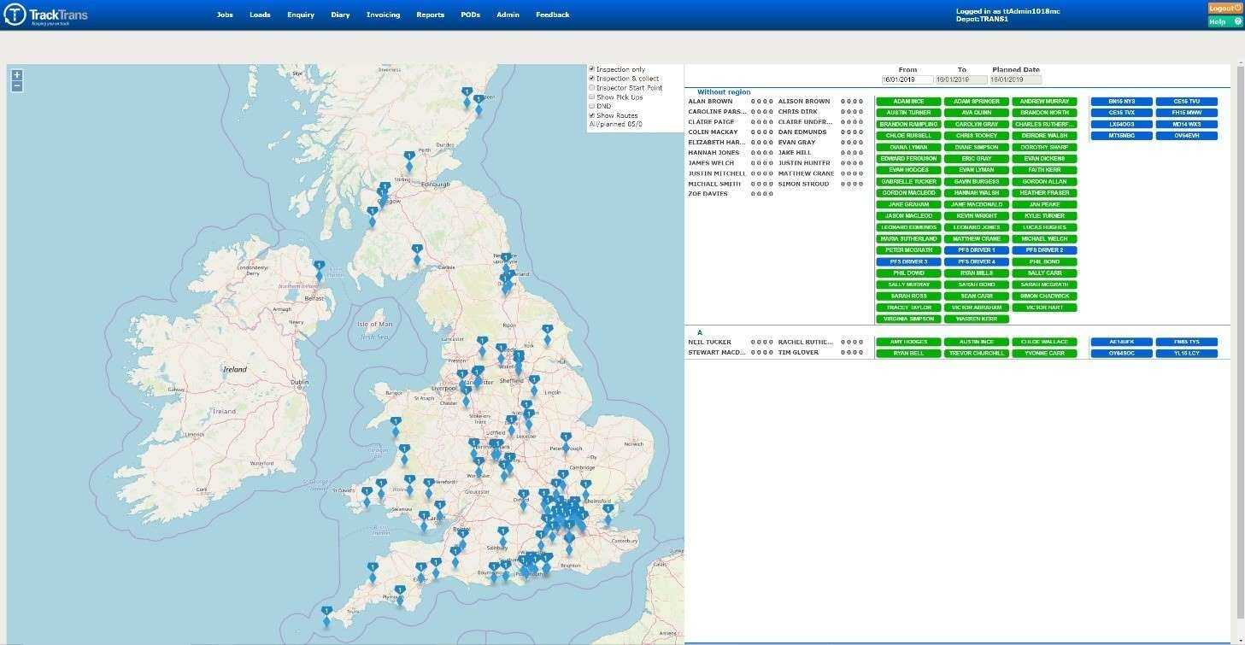Open the Invoicing menu

point(383,15)
